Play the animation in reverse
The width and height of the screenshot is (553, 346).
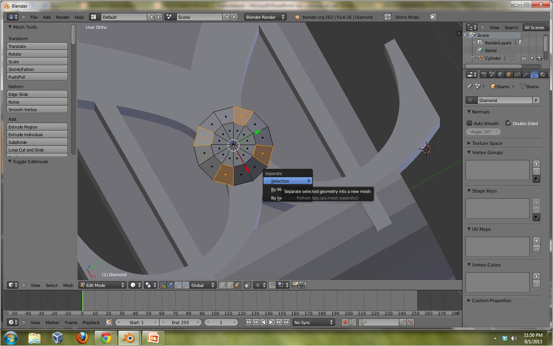pos(263,322)
